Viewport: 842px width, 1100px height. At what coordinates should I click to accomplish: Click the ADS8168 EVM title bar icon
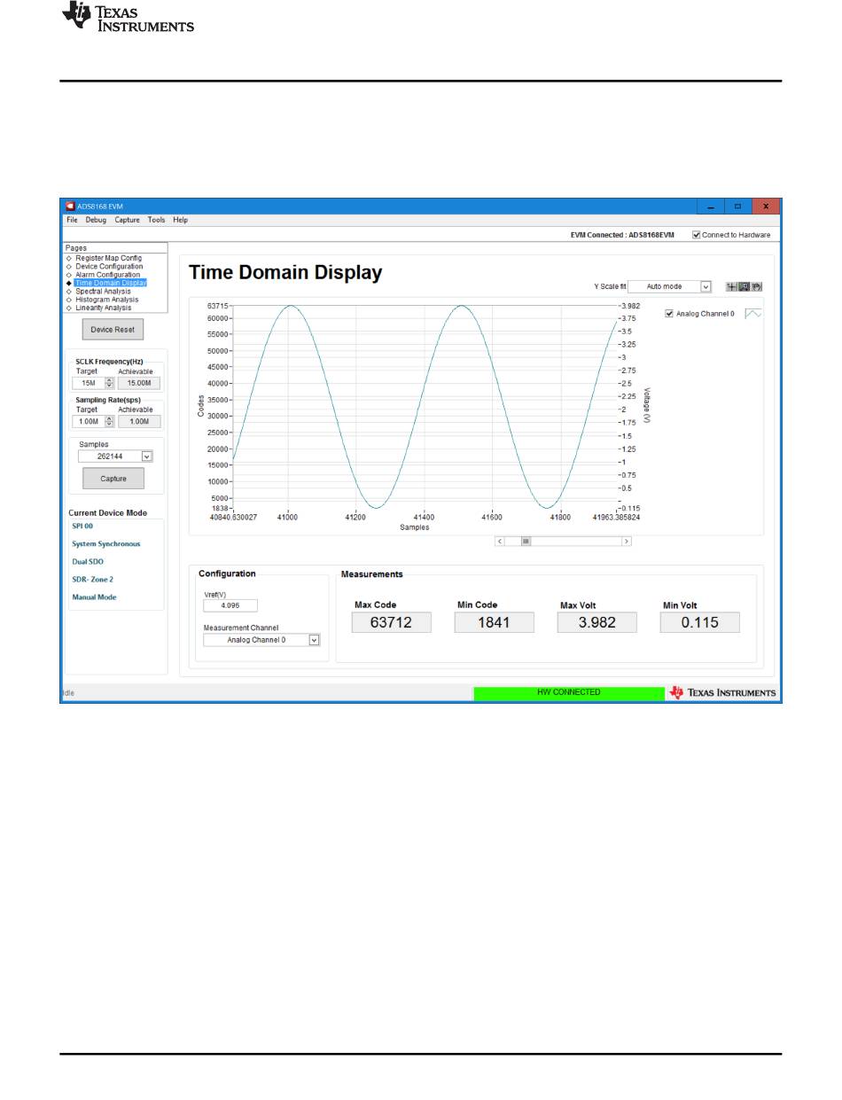pyautogui.click(x=71, y=207)
